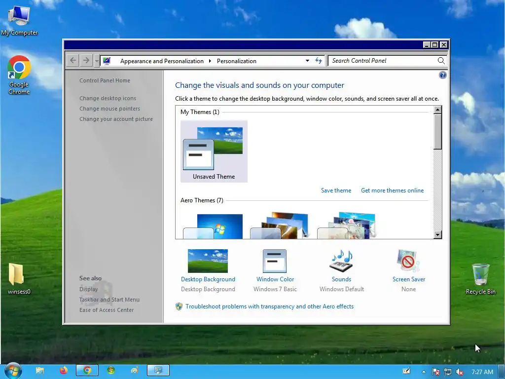
Task: Open Change your account picture link
Action: pyautogui.click(x=116, y=119)
